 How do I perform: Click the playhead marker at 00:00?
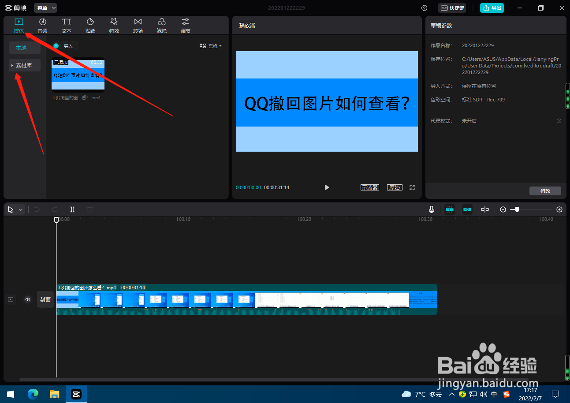click(x=56, y=220)
